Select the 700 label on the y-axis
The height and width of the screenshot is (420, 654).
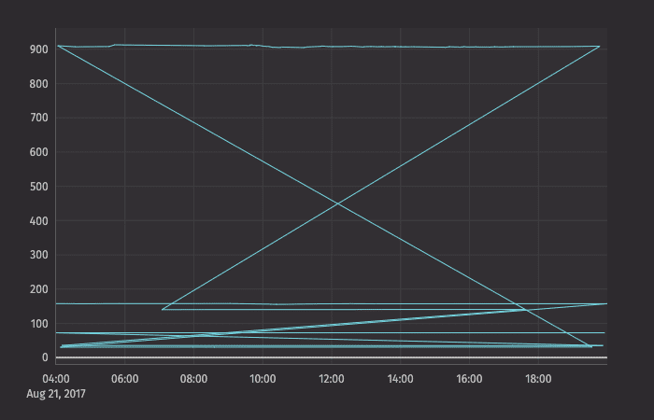point(38,119)
